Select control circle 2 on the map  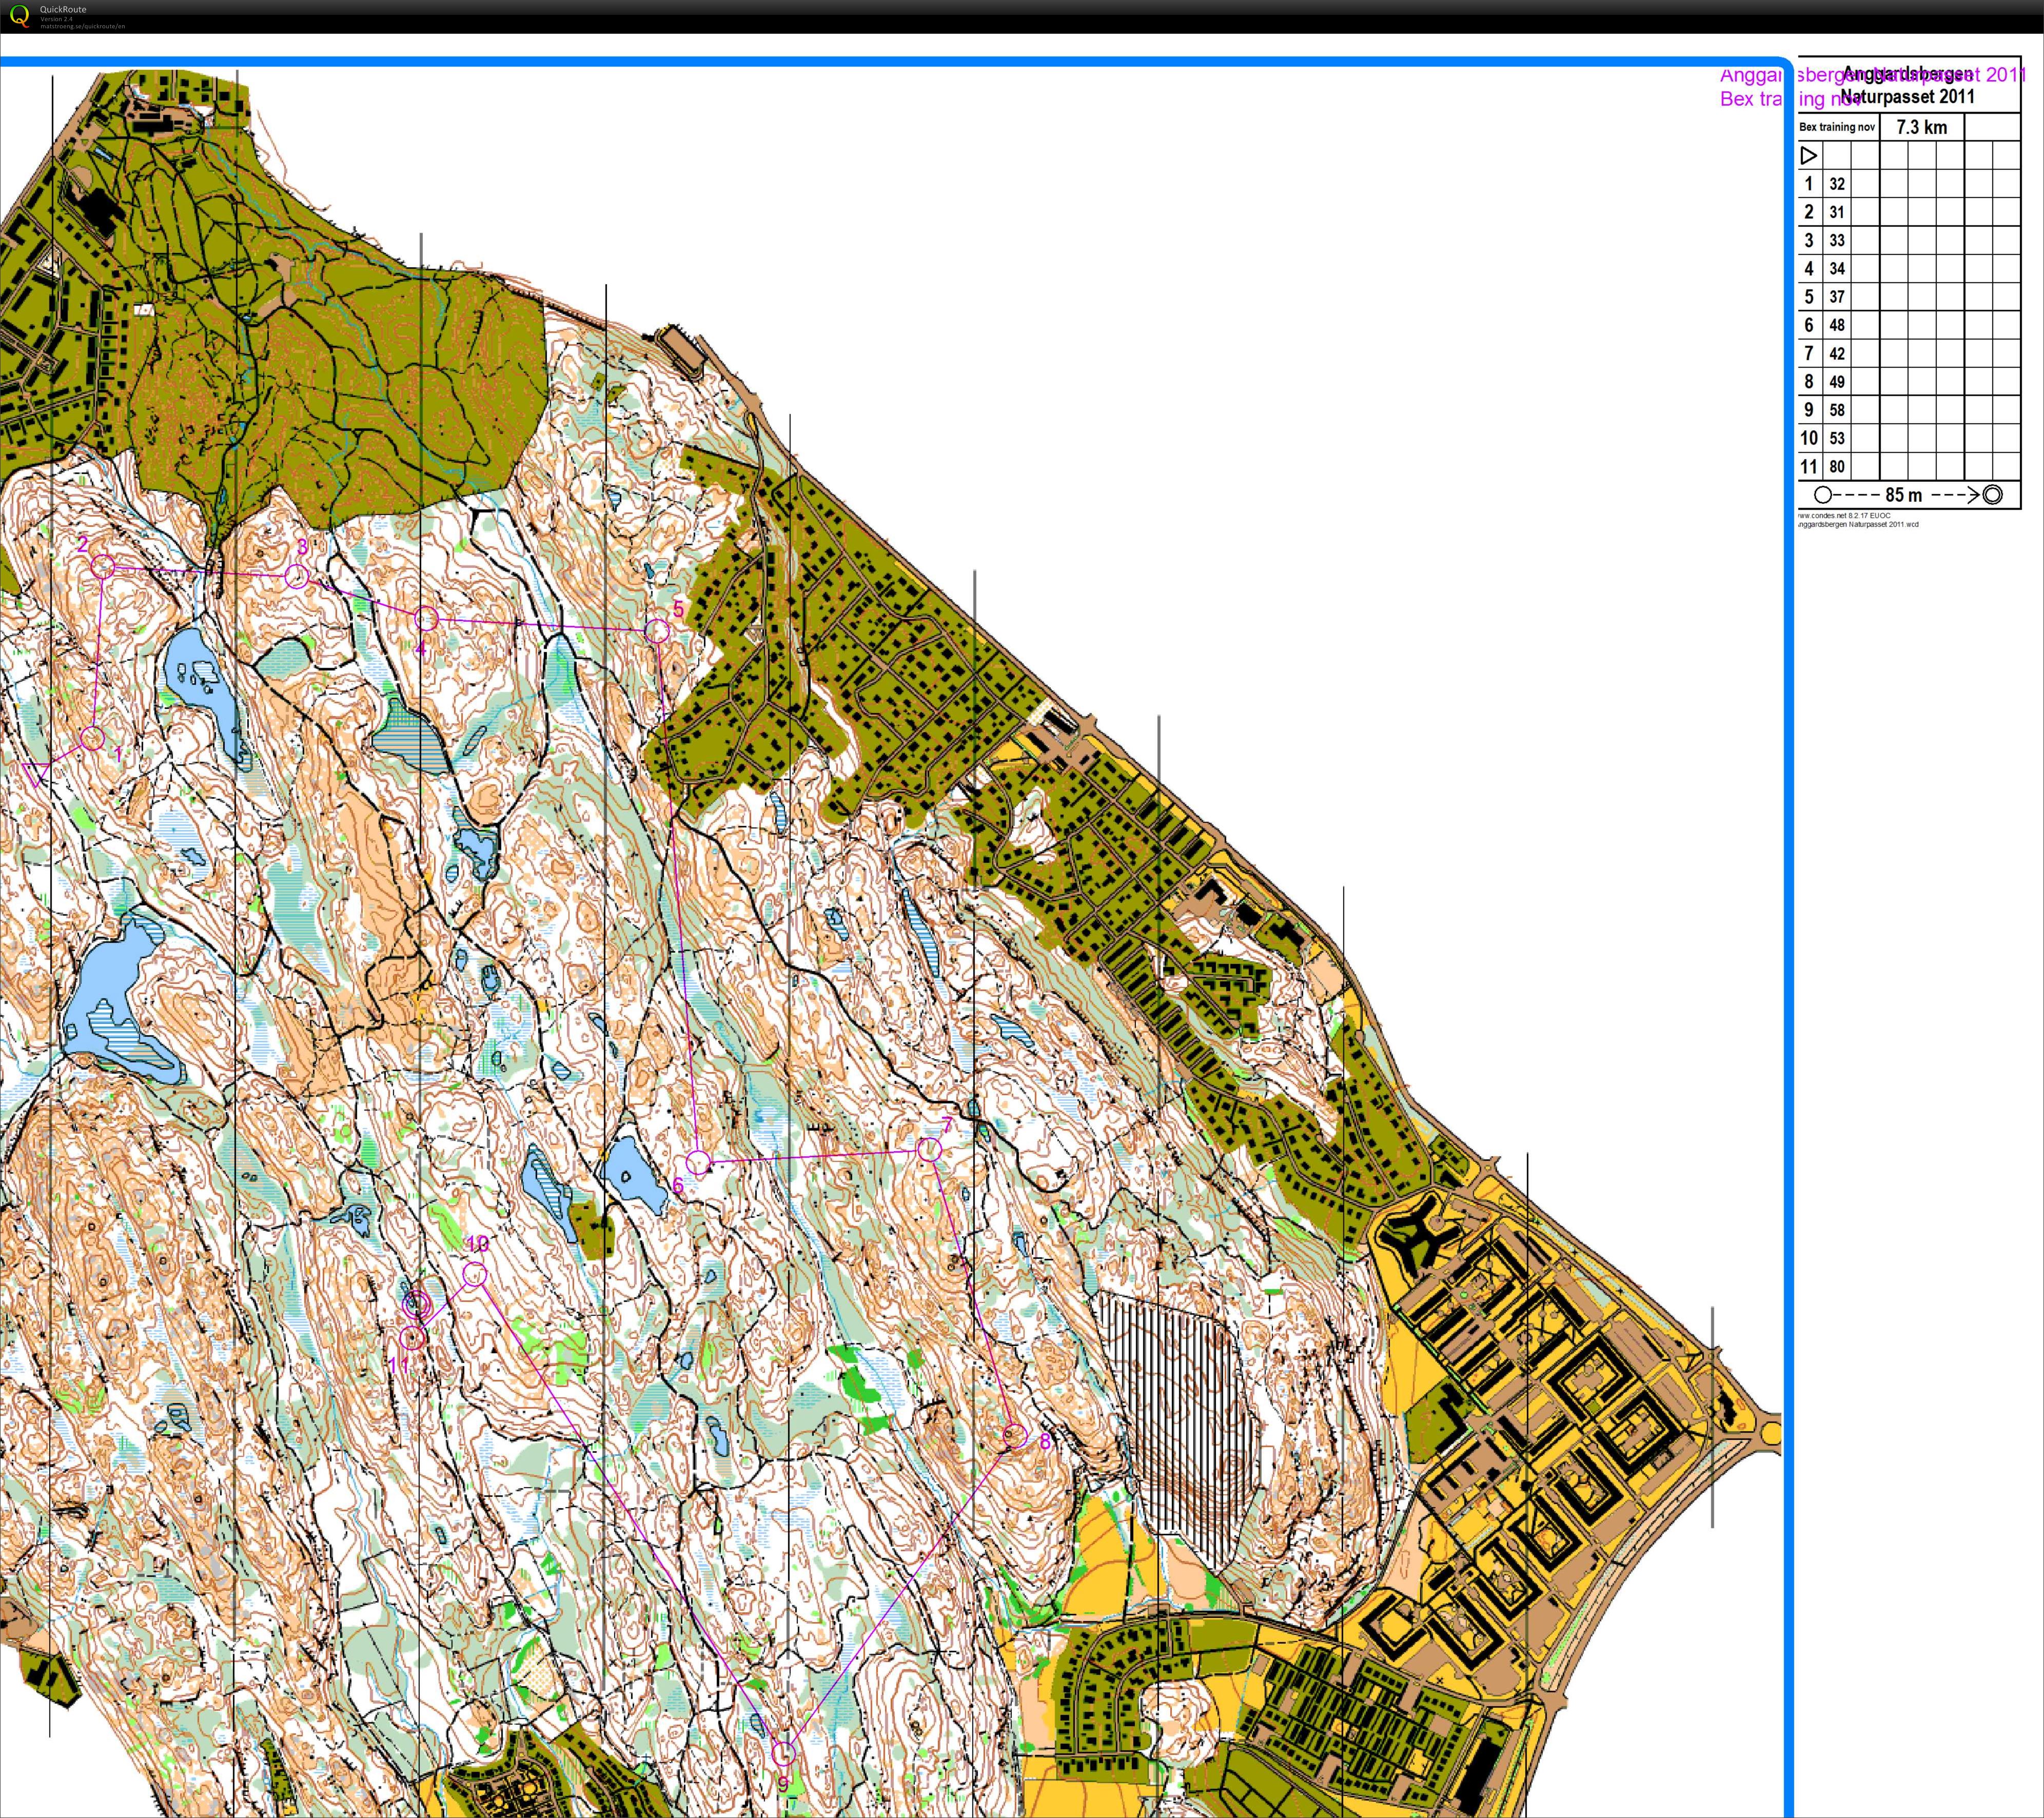click(102, 567)
